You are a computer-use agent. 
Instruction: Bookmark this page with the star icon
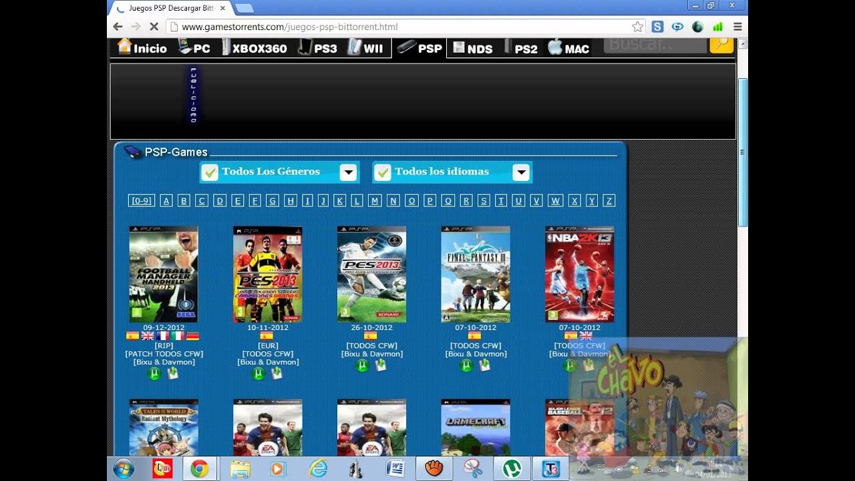[637, 27]
